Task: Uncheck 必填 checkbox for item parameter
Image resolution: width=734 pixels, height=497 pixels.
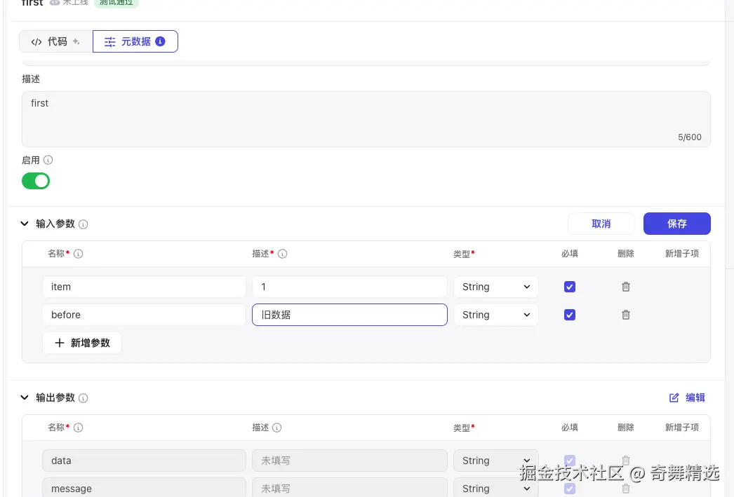Action: 570,287
